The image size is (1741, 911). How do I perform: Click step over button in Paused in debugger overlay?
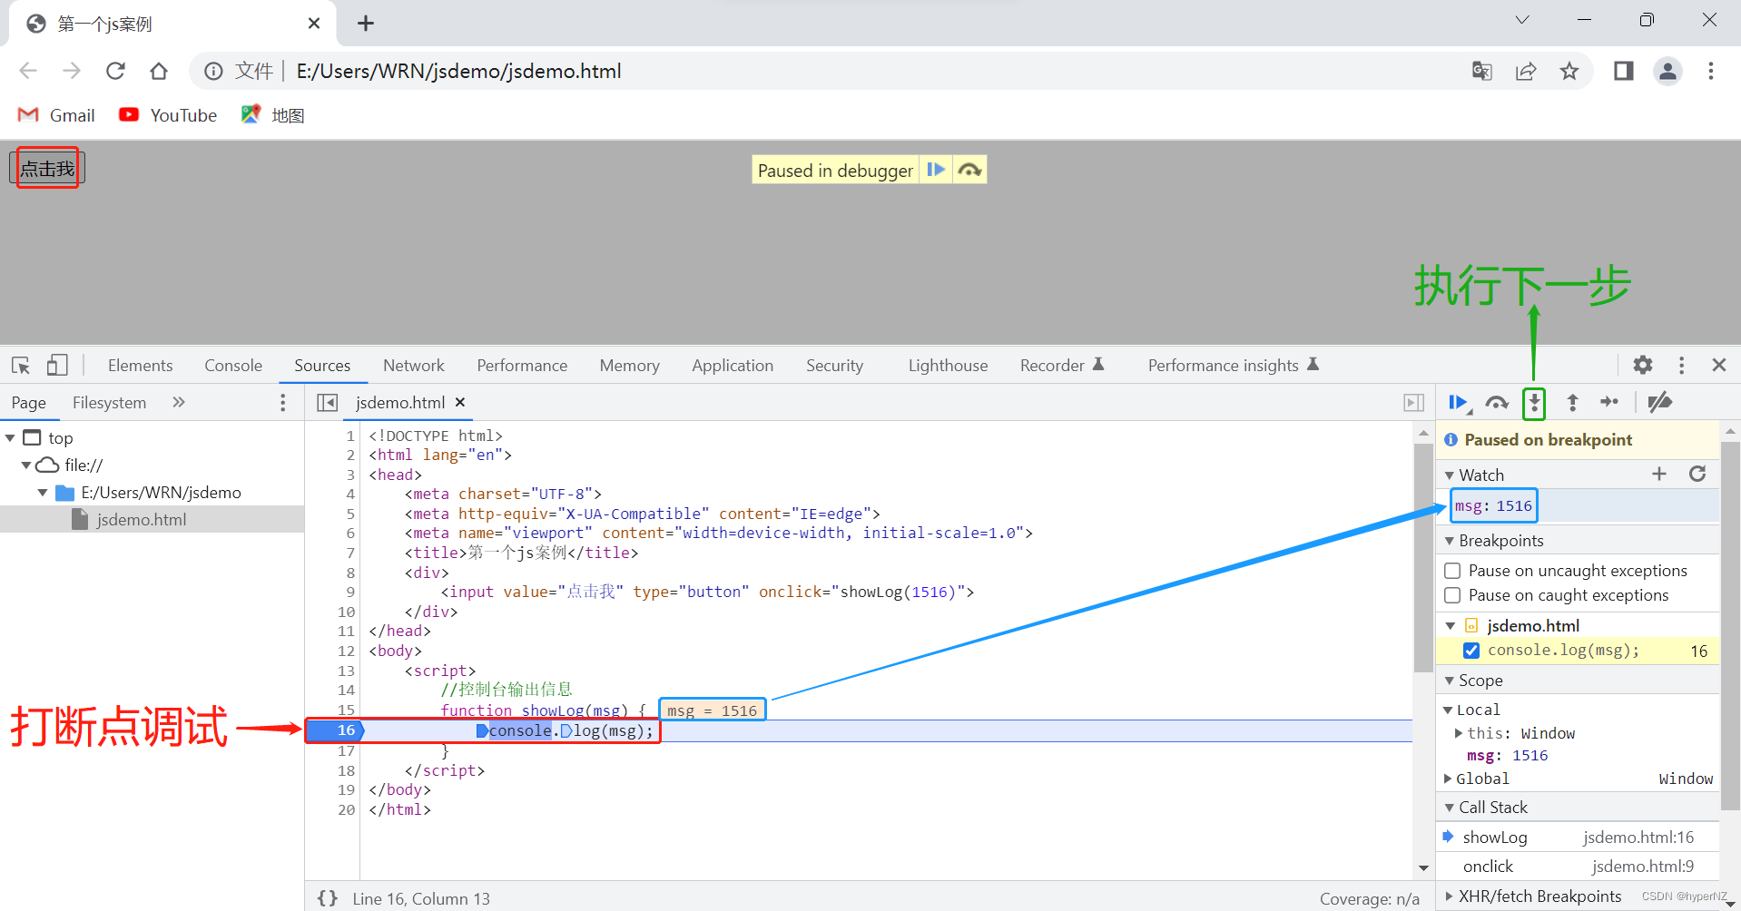pos(969,170)
